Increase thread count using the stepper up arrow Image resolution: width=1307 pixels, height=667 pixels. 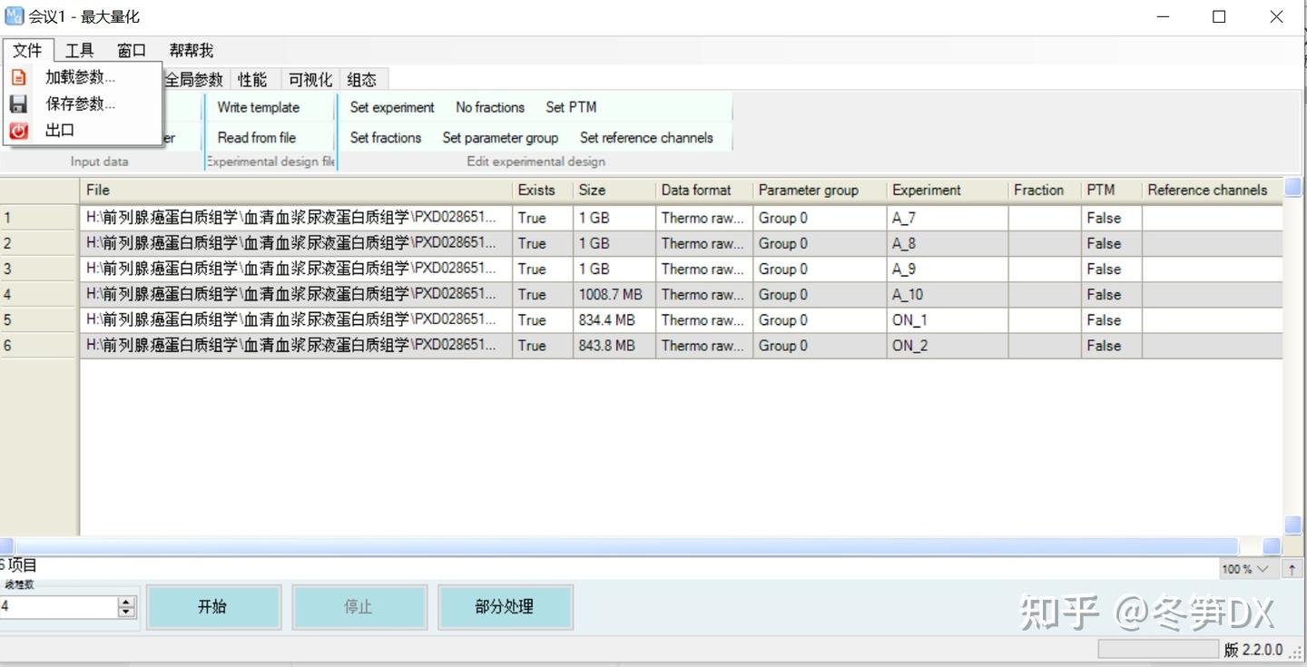point(124,602)
